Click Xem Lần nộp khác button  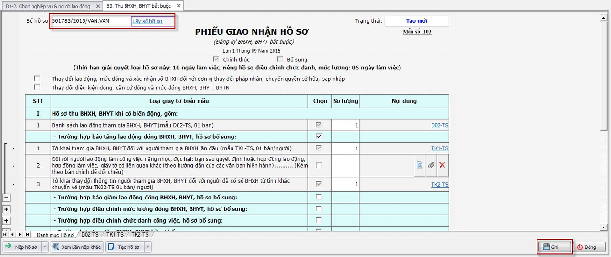(77, 247)
